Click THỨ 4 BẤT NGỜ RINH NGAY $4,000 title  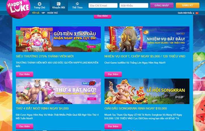pos(42,108)
